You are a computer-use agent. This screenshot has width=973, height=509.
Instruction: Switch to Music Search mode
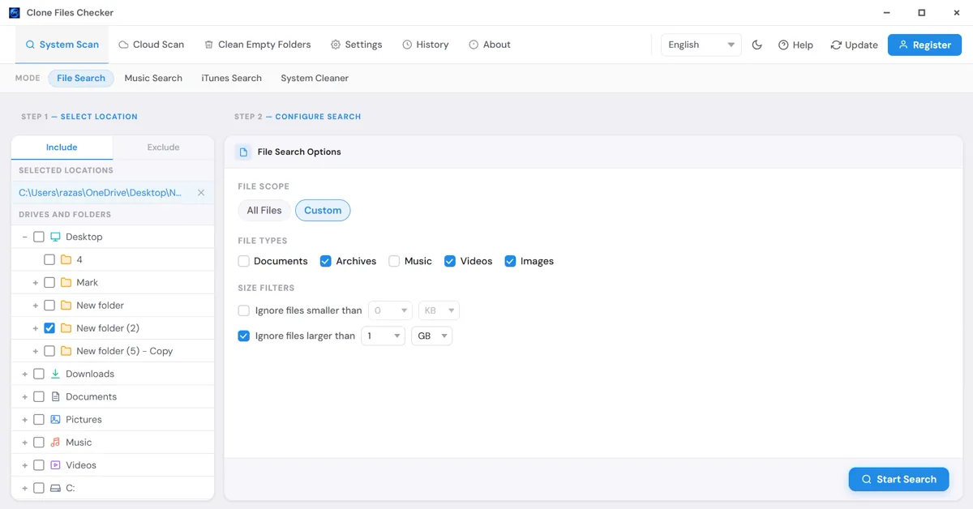coord(153,78)
